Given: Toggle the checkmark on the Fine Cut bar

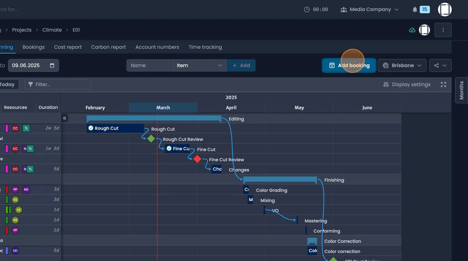Looking at the screenshot, I should coord(169,149).
